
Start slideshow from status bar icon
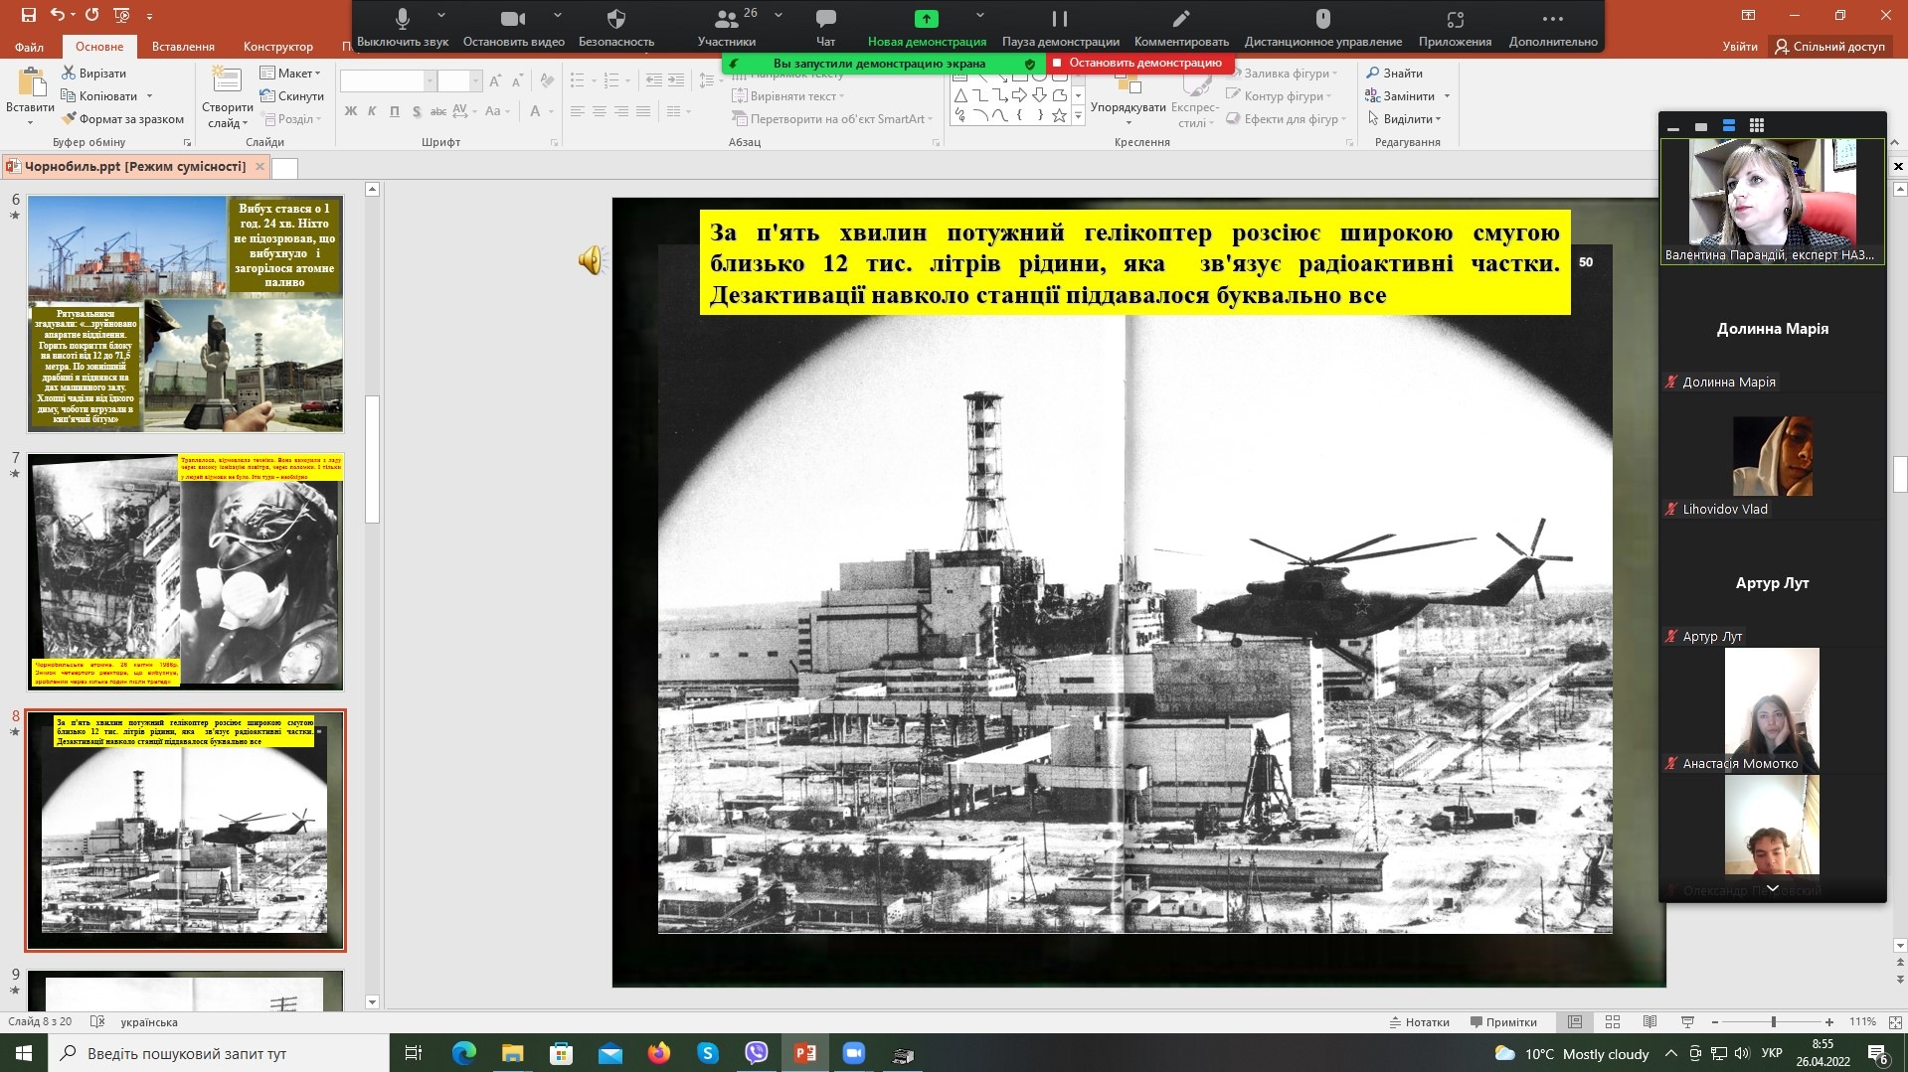[1687, 1022]
